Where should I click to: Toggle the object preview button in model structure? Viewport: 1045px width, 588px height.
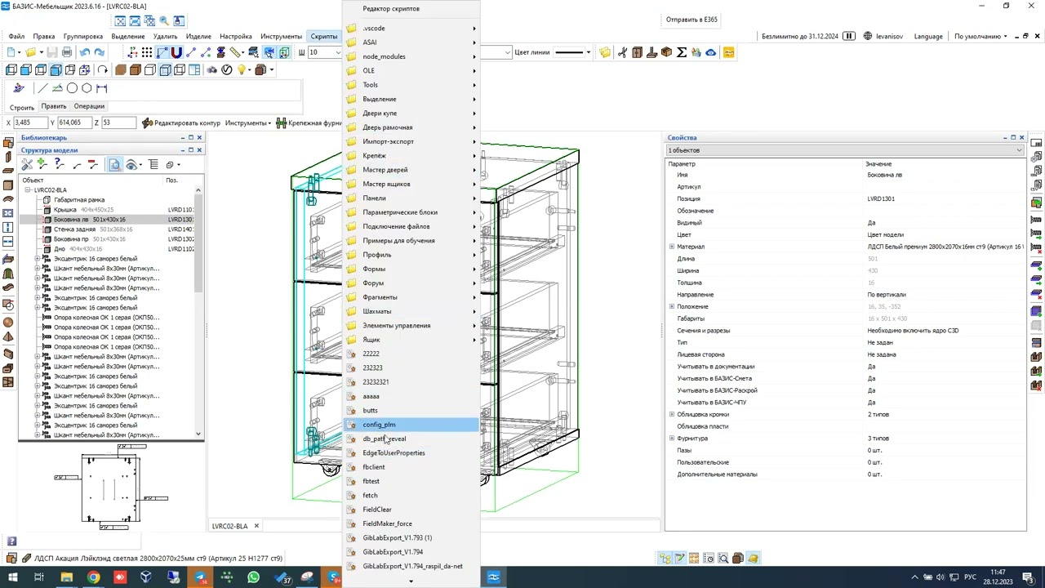115,165
